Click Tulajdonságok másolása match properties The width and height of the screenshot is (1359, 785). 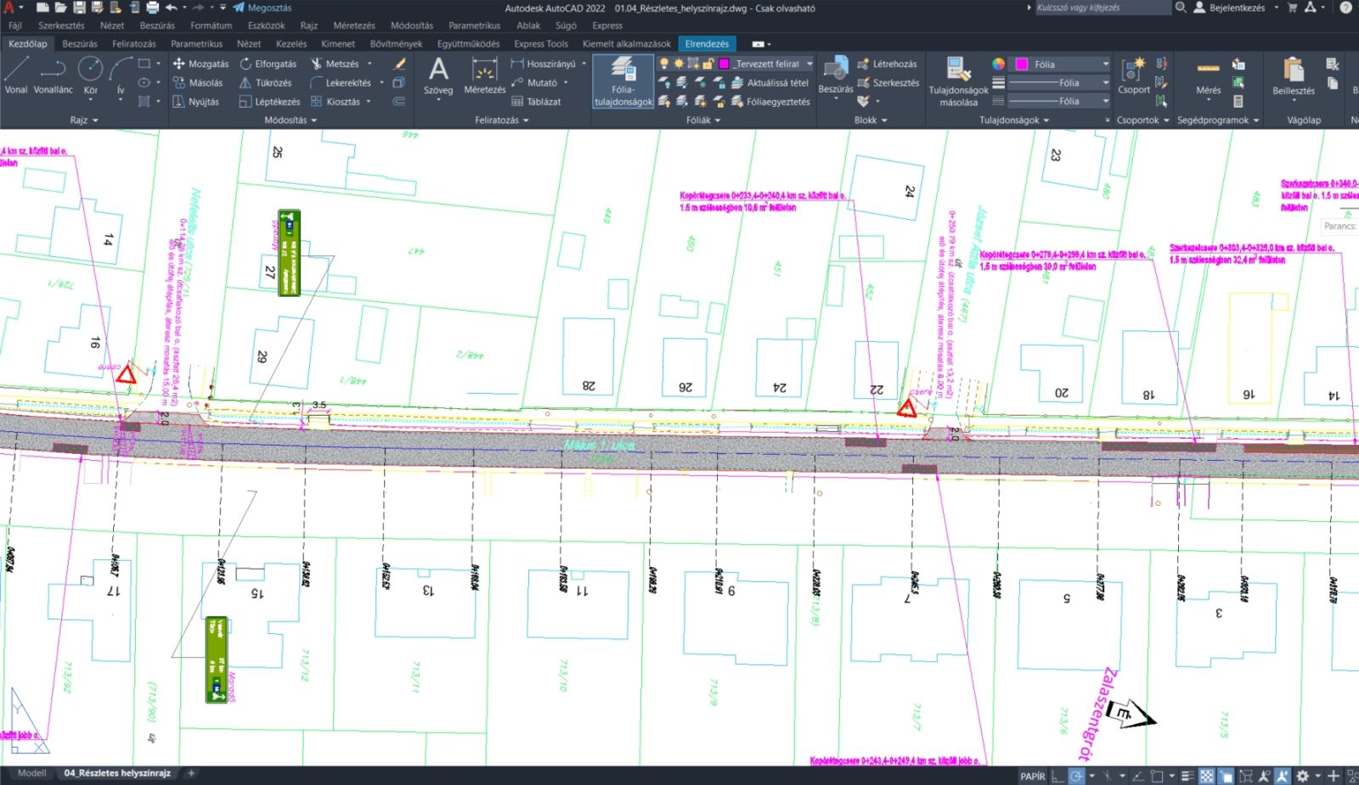pos(958,81)
